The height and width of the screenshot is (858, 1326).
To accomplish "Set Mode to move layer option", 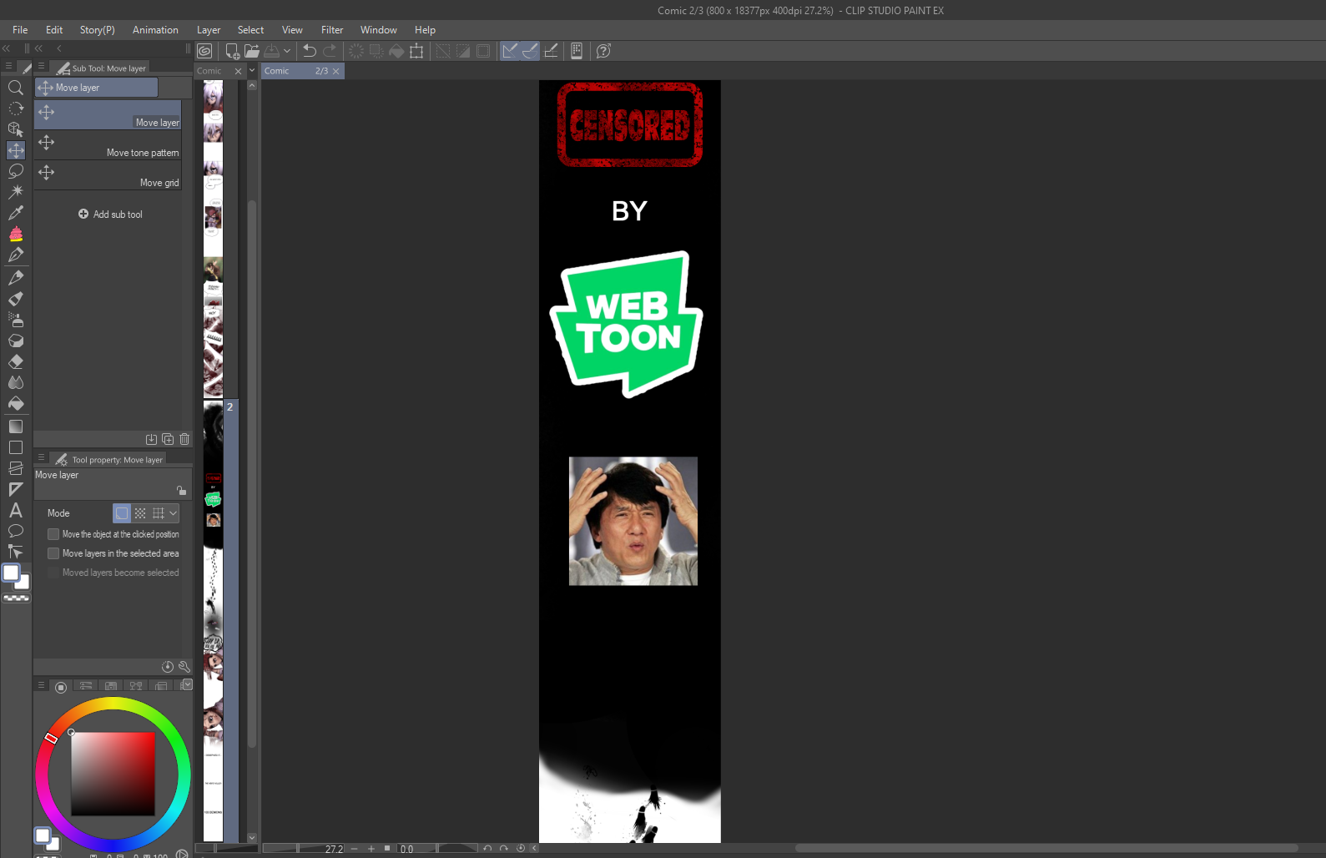I will (122, 513).
